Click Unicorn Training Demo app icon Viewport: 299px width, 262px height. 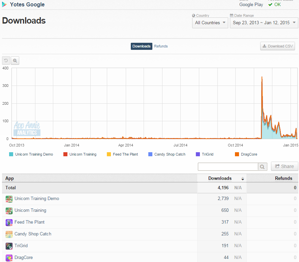[9, 199]
